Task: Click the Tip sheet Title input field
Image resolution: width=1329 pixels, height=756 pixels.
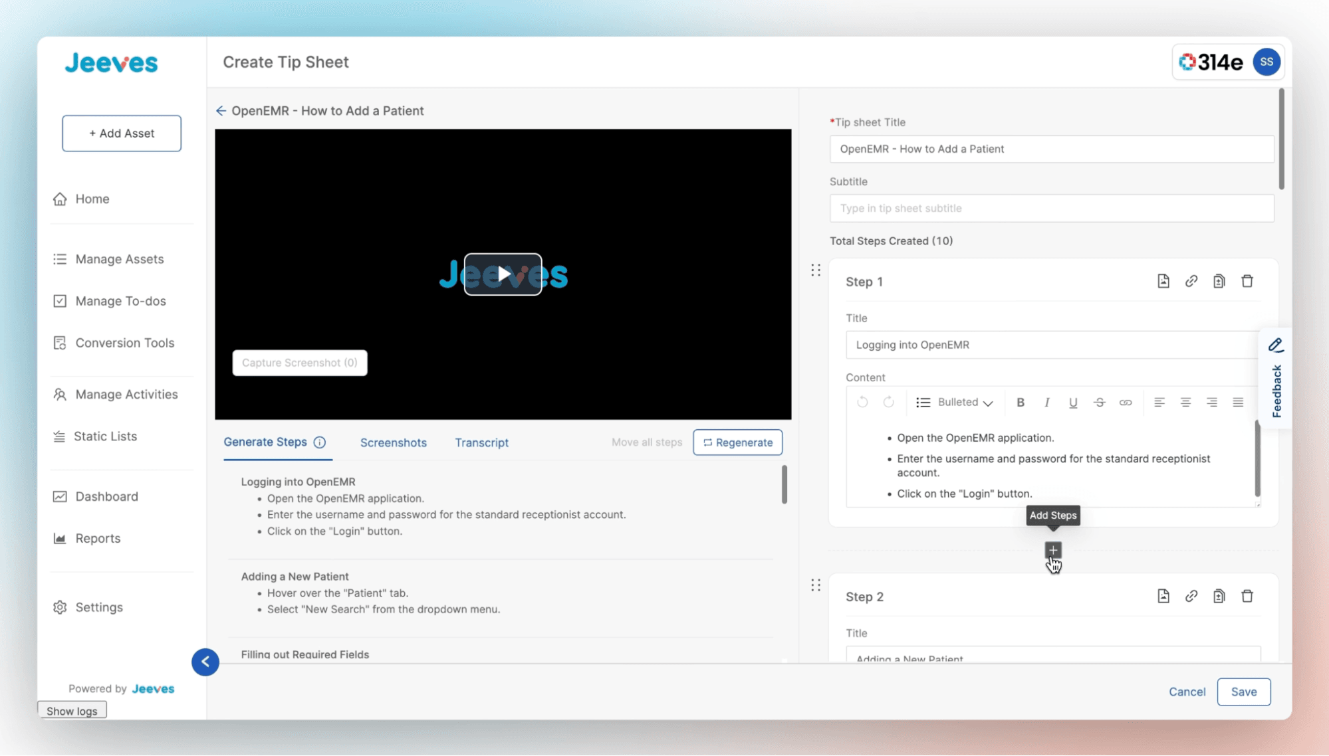Action: (1052, 149)
